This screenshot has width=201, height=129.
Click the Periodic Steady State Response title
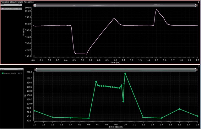(x=18, y=2)
